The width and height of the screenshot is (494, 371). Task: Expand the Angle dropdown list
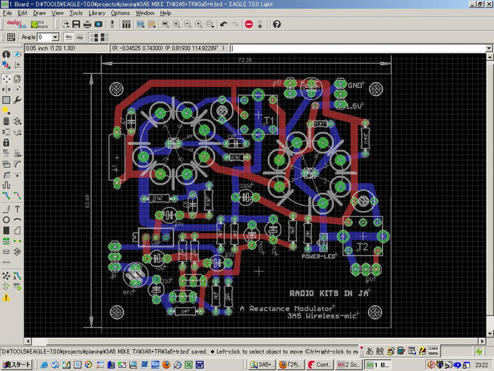(55, 37)
